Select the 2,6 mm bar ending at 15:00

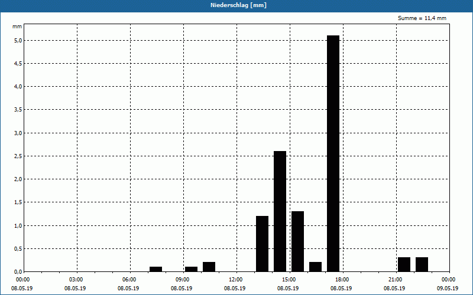tap(280, 211)
